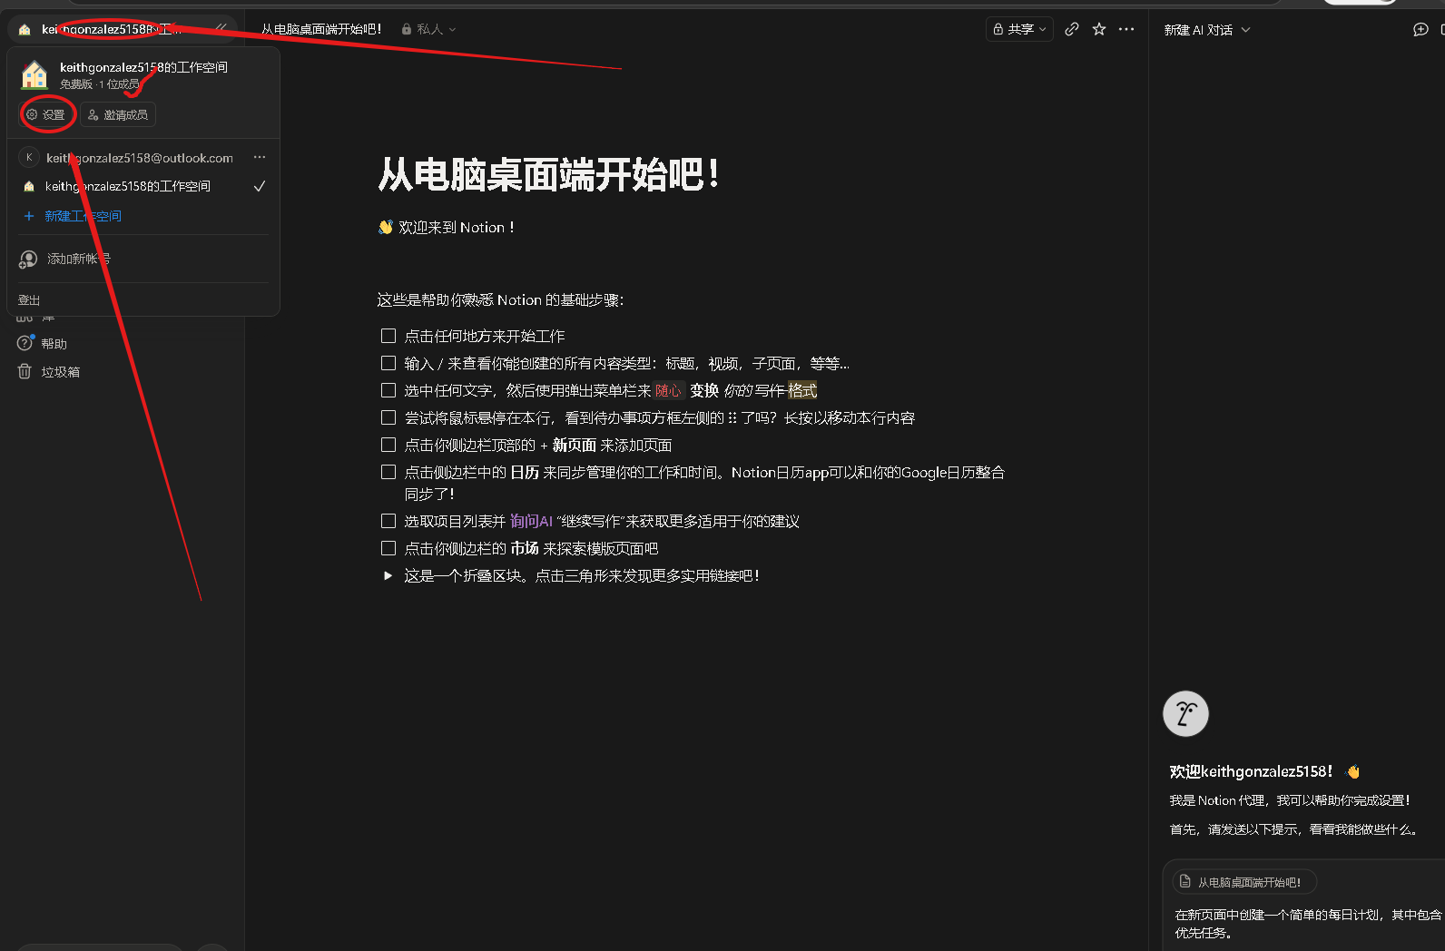The image size is (1445, 951).
Task: Open the 共享 share dropdown
Action: point(1019,29)
